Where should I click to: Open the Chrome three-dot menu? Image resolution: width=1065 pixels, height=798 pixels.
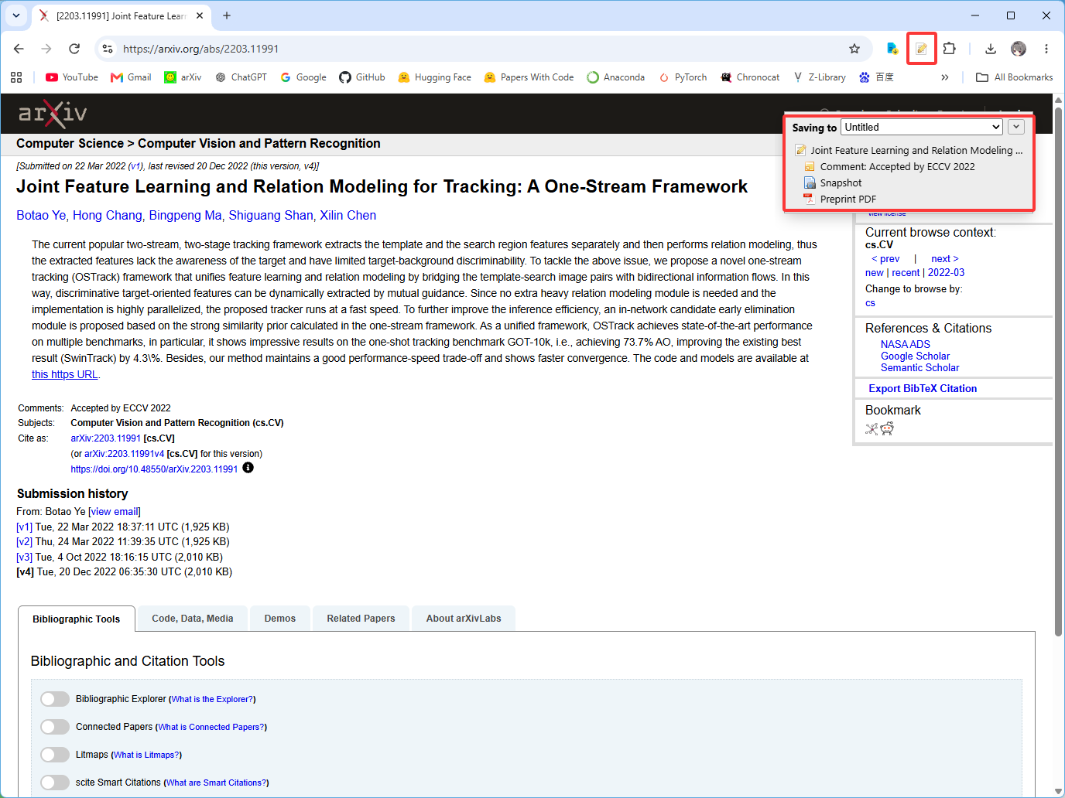[1046, 49]
